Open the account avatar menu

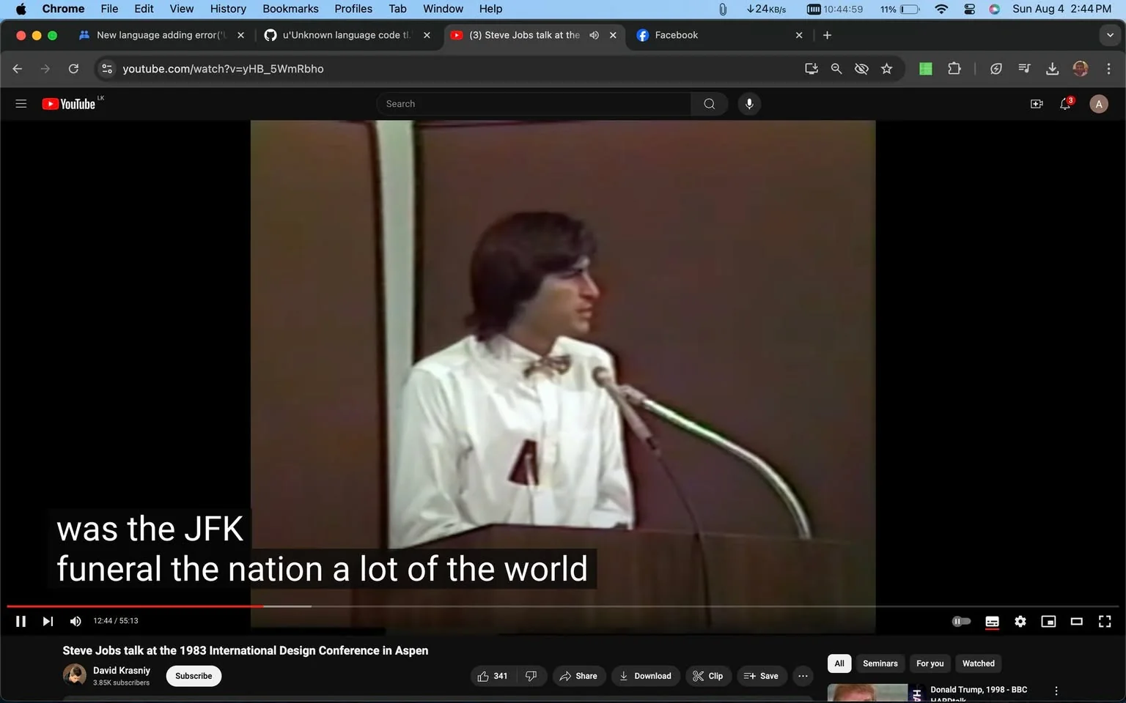coord(1099,104)
